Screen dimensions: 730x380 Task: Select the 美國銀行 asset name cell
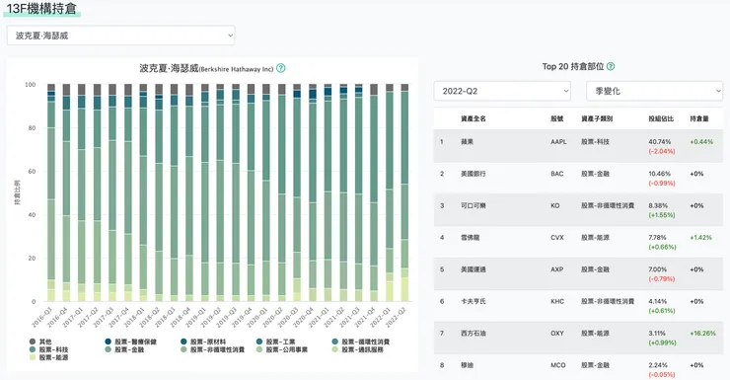(x=473, y=174)
